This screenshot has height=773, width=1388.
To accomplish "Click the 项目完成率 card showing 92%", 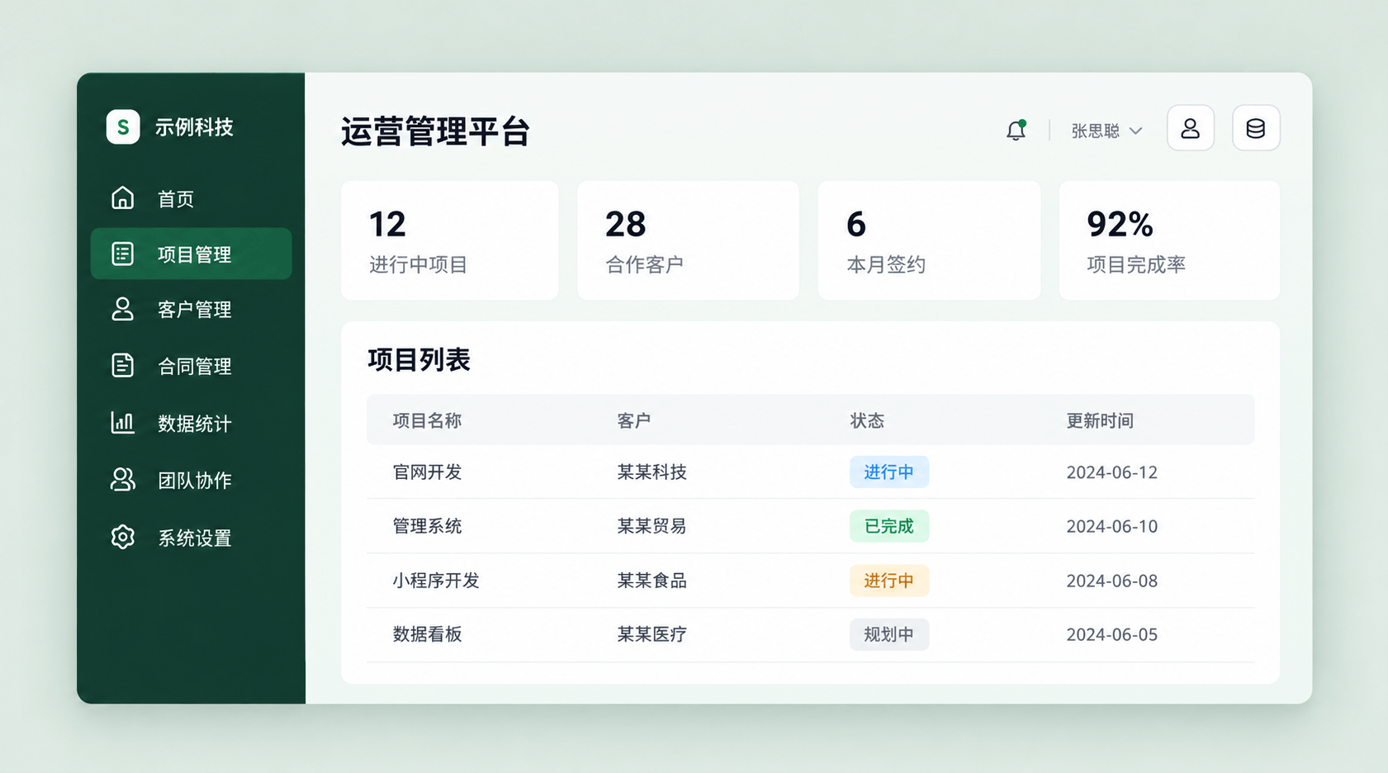I will tap(1169, 240).
